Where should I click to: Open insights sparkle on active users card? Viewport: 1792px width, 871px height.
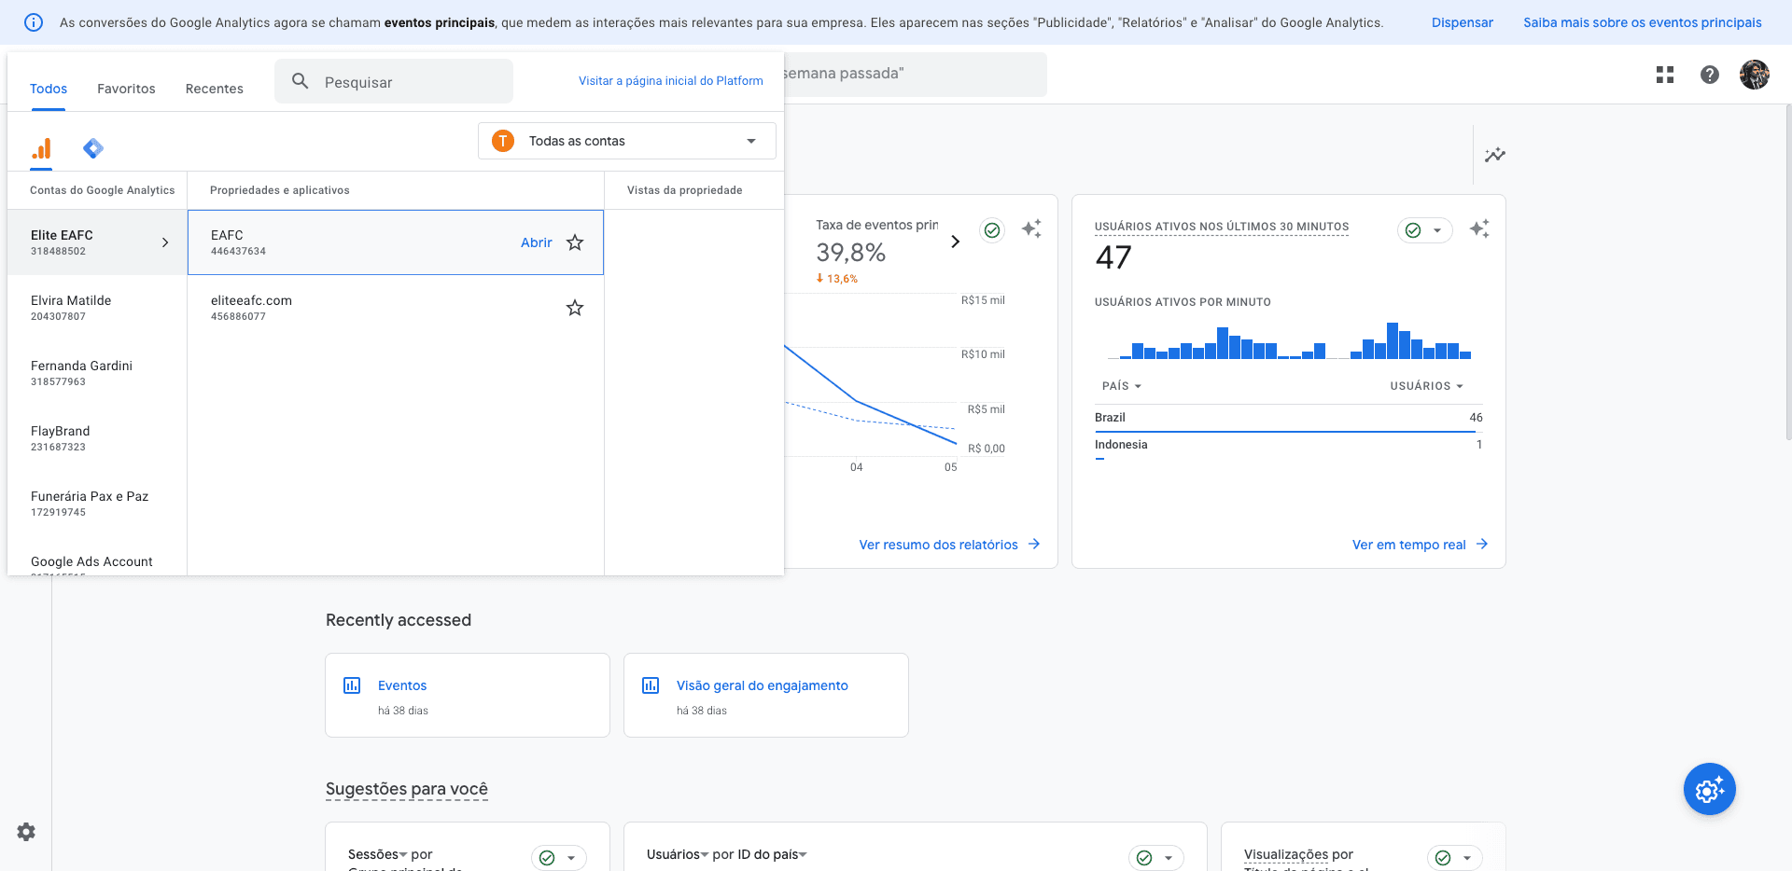coord(1479,228)
